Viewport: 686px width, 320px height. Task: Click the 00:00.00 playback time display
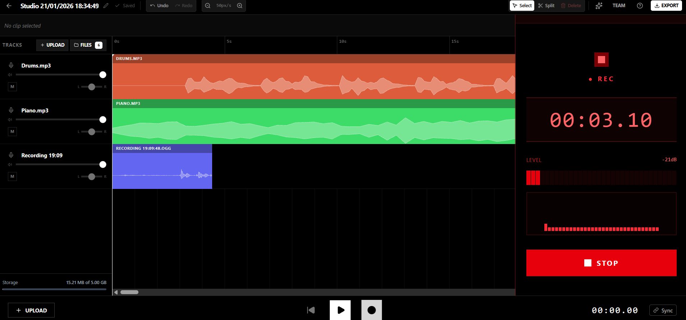[615, 310]
